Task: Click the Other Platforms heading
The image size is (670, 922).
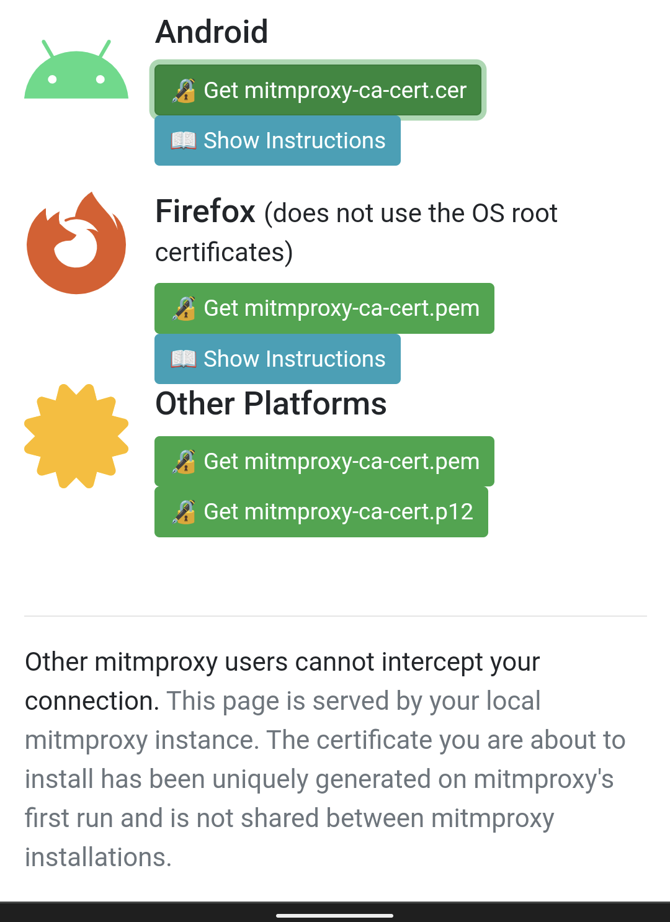Action: click(x=271, y=404)
